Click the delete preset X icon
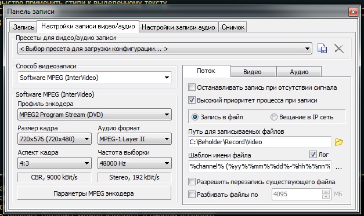The image size is (364, 216). 338,49
